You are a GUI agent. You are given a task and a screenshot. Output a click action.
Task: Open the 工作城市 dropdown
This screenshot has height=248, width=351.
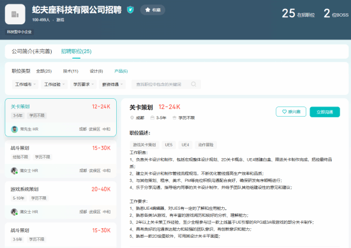pos(25,84)
